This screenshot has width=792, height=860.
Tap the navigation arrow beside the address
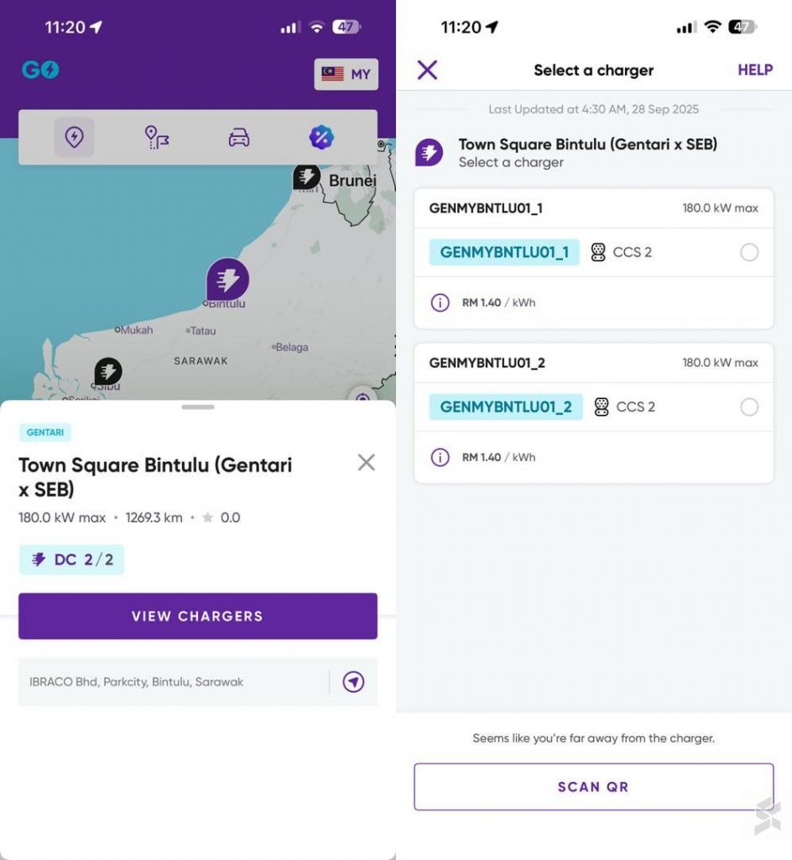[353, 682]
